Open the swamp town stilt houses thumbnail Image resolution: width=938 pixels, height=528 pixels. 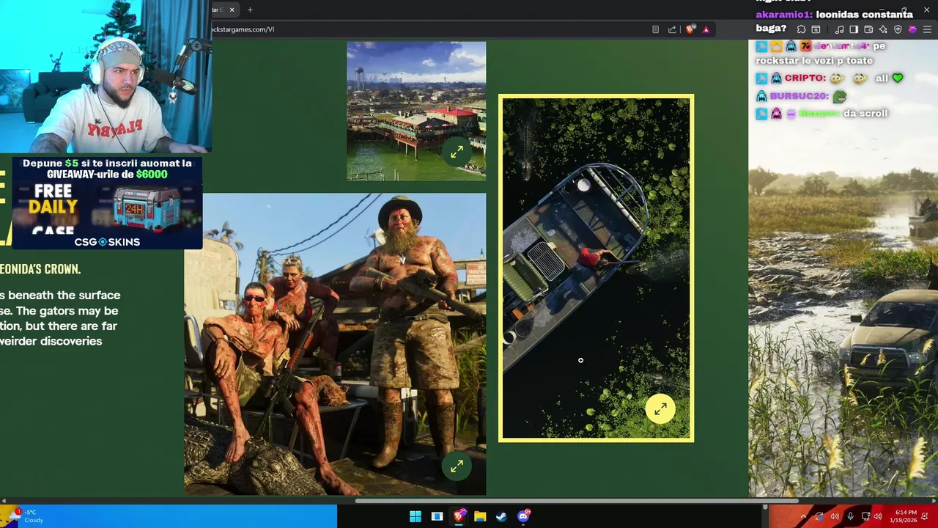click(416, 111)
